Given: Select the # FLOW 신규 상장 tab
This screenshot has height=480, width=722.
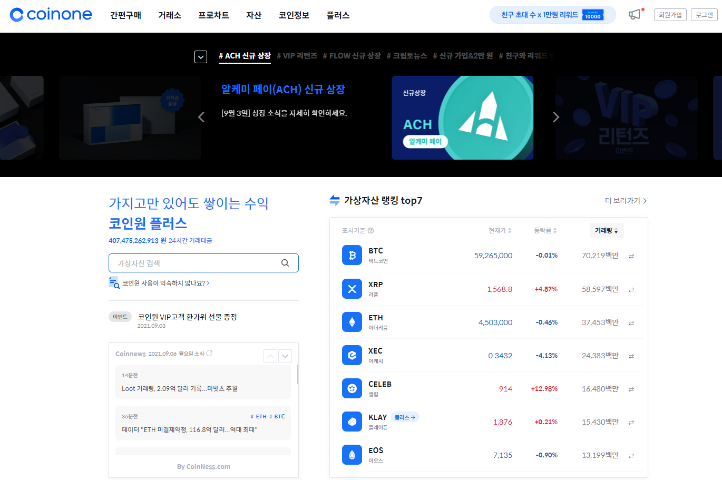Looking at the screenshot, I should tap(352, 56).
